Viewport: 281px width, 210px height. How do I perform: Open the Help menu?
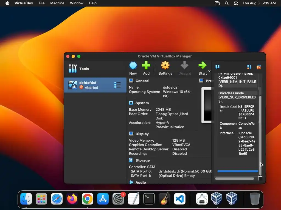tap(93, 3)
